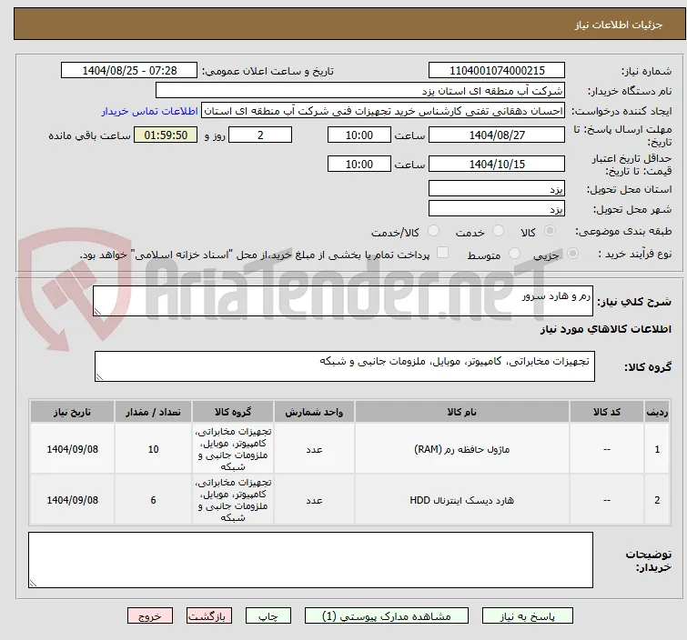
Task: Click the چاپ print button
Action: click(x=268, y=616)
